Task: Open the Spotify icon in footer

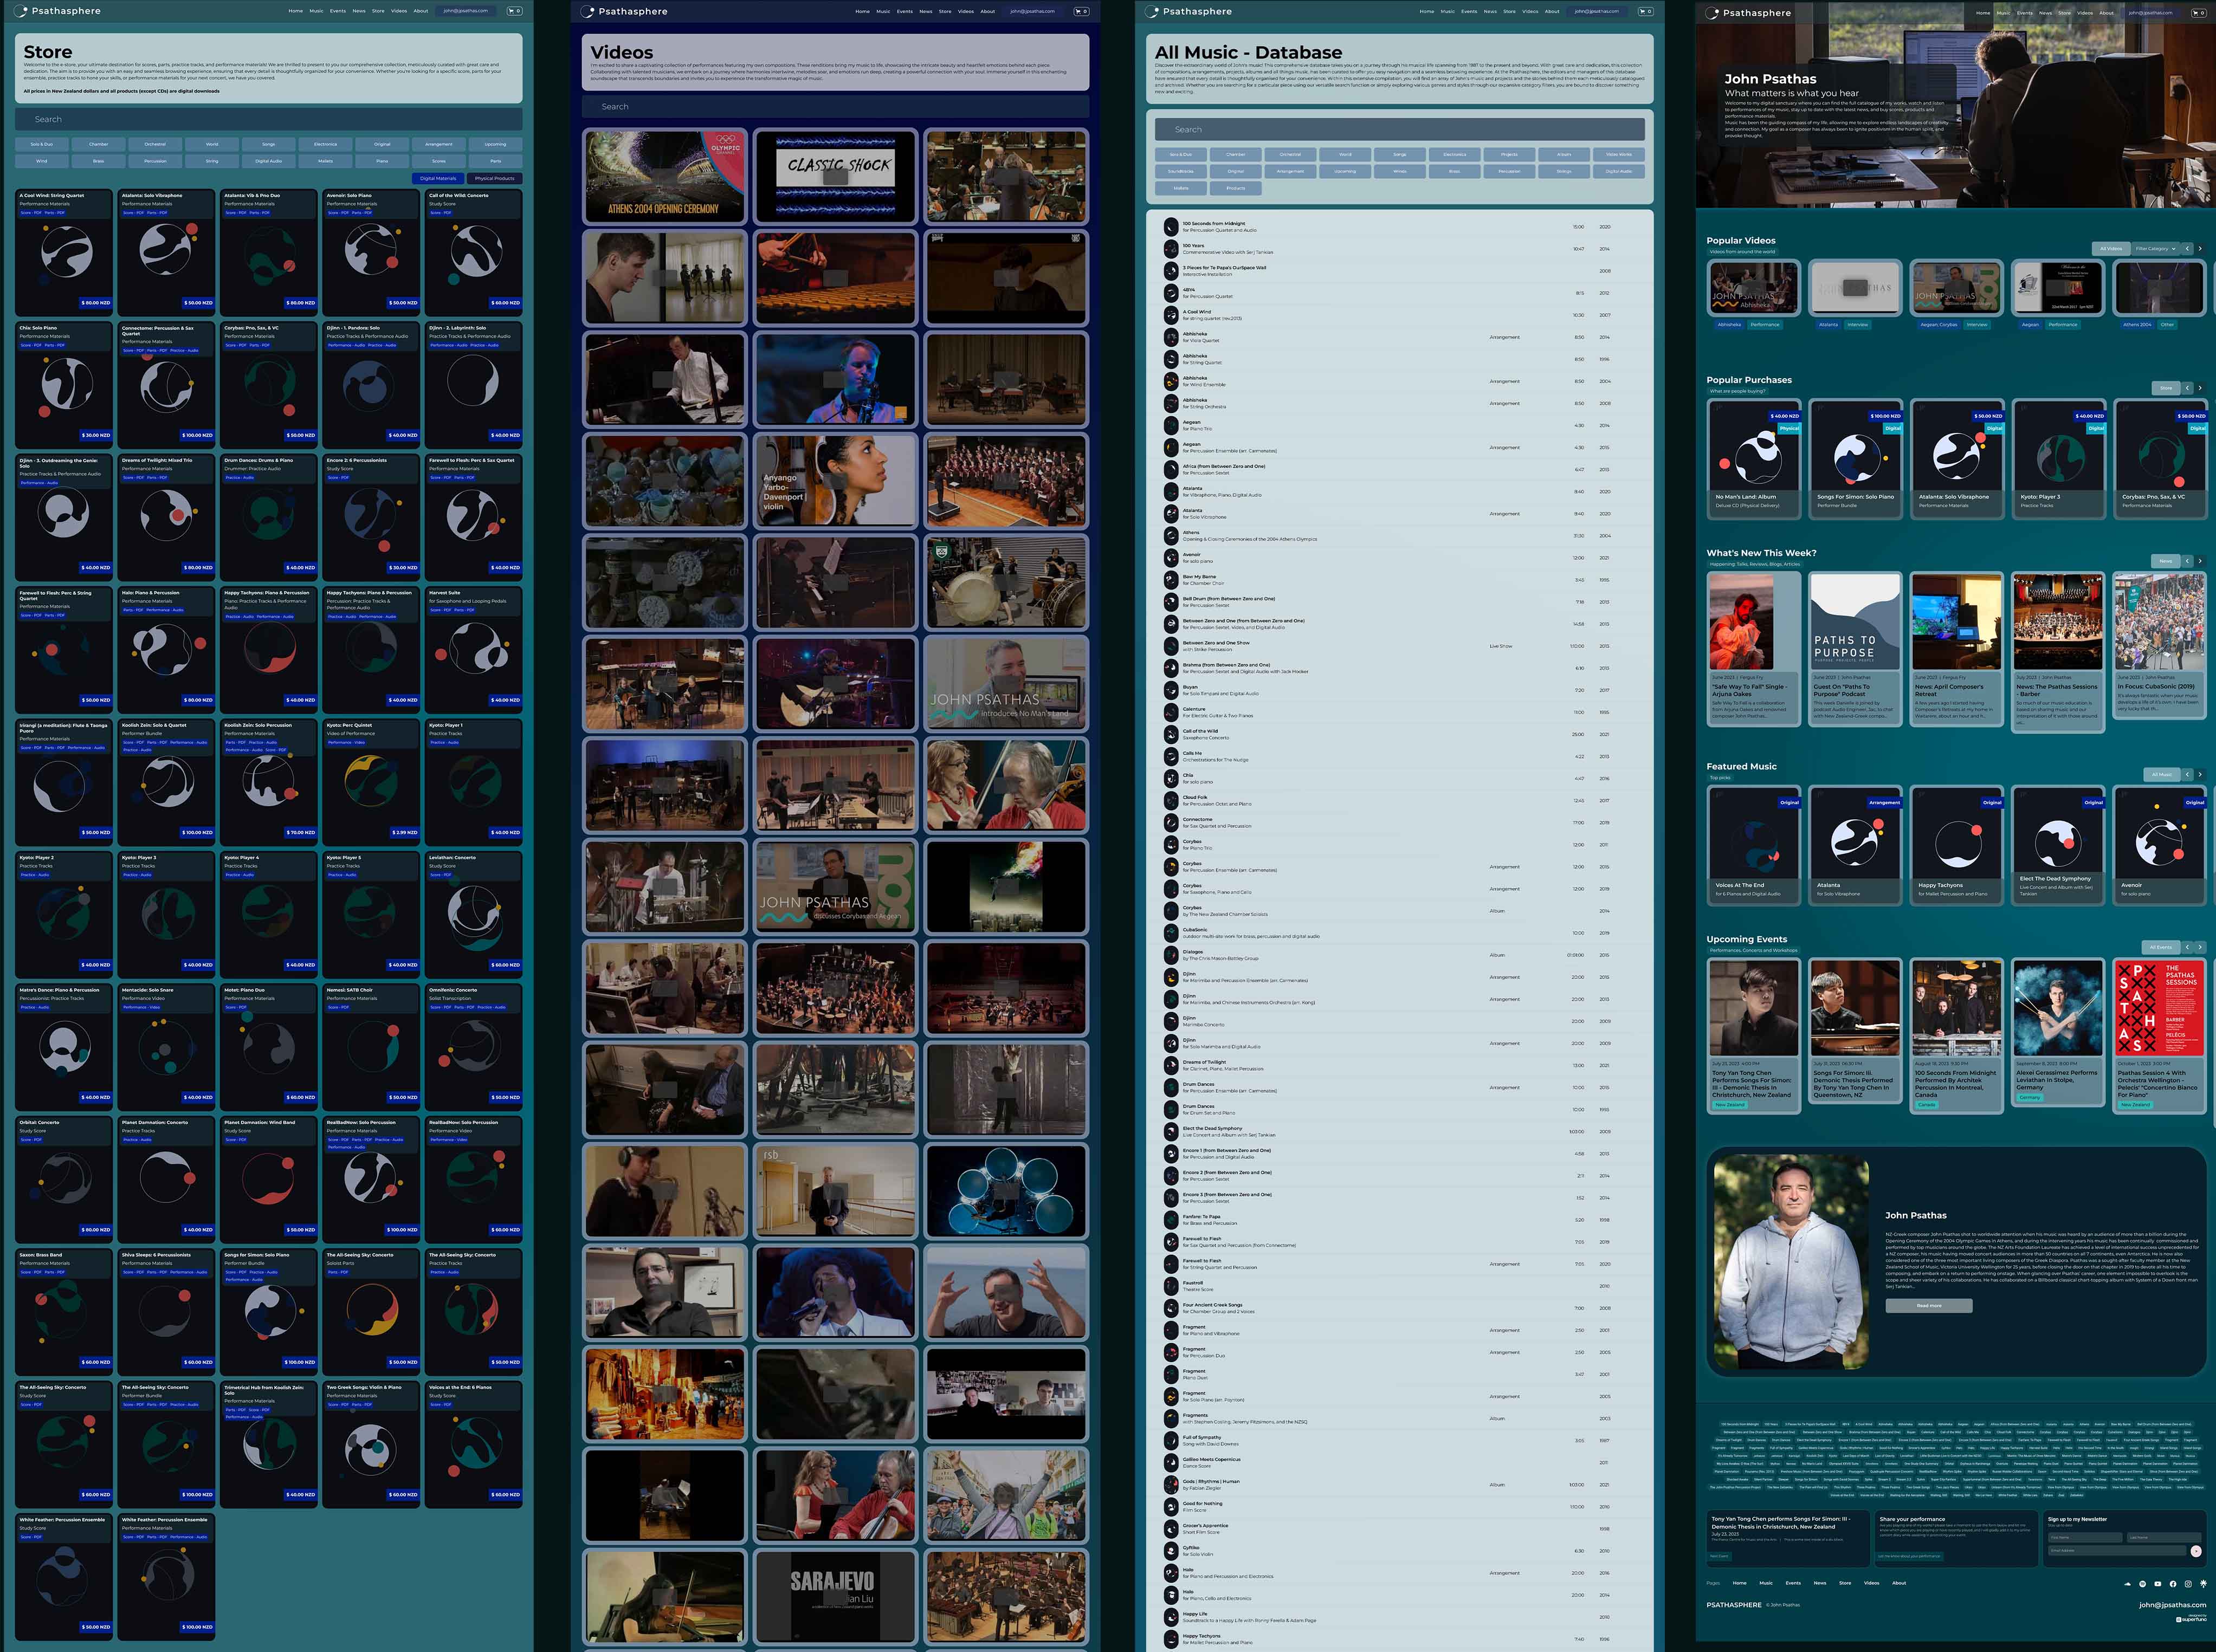Action: tap(2142, 1584)
